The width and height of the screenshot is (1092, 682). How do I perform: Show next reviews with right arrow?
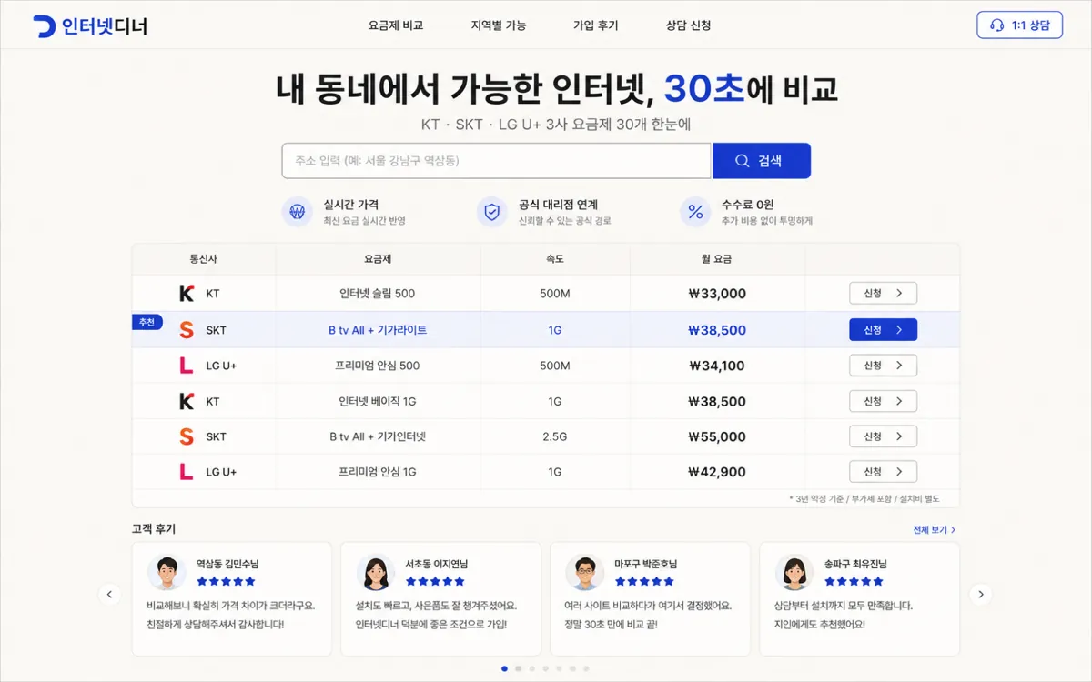click(981, 595)
